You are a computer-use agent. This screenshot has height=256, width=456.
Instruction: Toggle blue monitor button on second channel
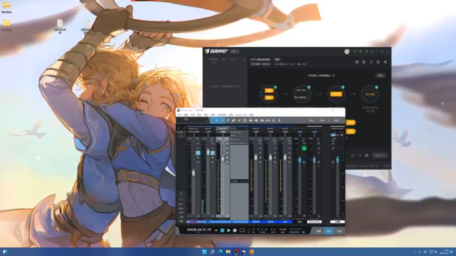coord(213,152)
